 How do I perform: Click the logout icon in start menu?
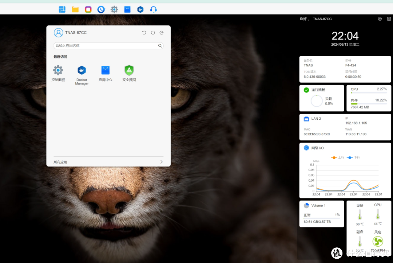click(x=162, y=33)
